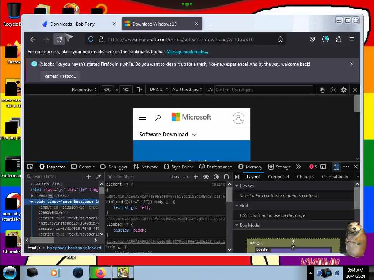Rotate the responsive viewport
Image resolution: width=374 pixels, height=280 pixels.
[139, 90]
